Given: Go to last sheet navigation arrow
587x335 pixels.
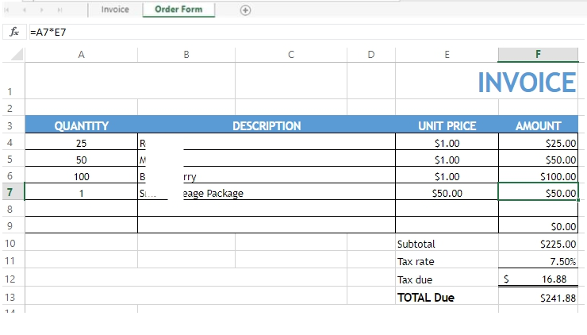Looking at the screenshot, I should (59, 10).
